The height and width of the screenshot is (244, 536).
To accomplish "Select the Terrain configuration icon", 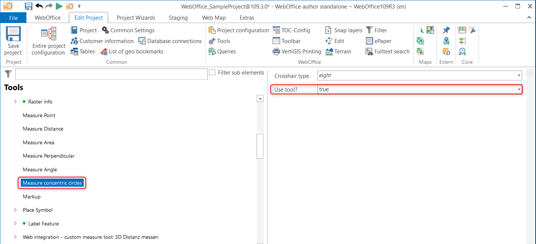I will 338,51.
